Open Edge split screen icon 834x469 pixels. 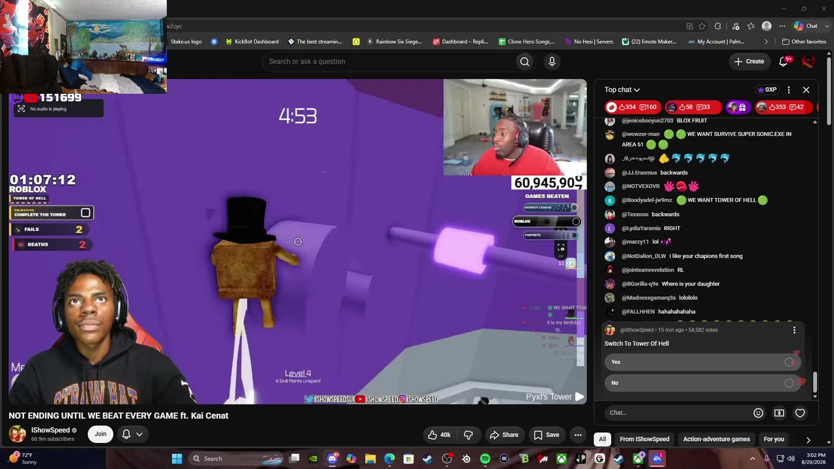(689, 26)
